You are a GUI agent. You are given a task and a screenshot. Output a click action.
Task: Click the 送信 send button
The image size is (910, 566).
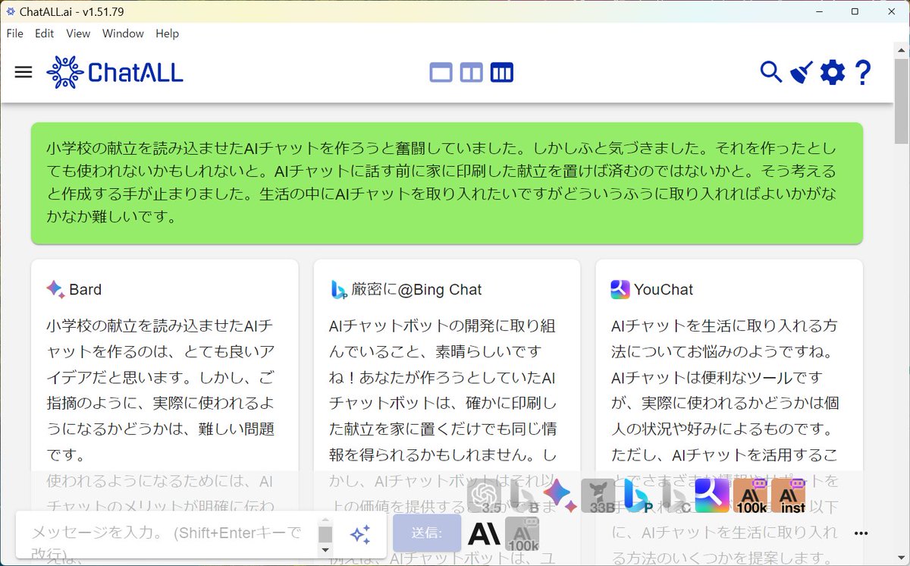pyautogui.click(x=427, y=533)
